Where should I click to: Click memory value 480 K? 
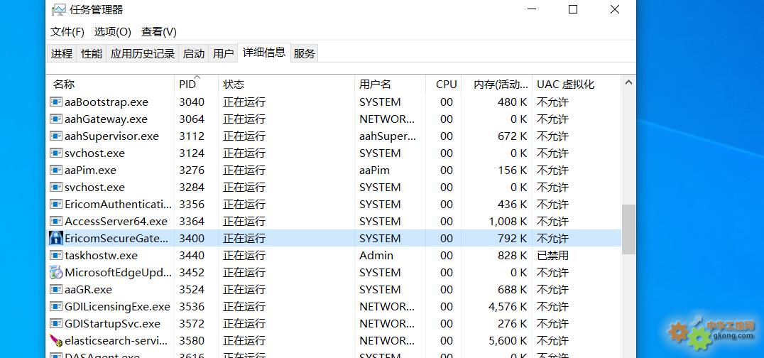point(513,102)
